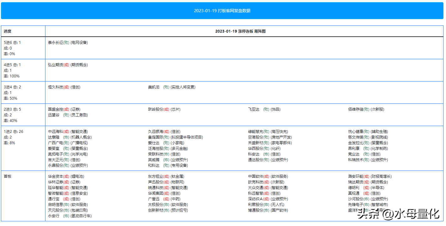Screen dimensions: 446x226
Task: Open the 深纺织A stock entry
Action: click(x=255, y=199)
